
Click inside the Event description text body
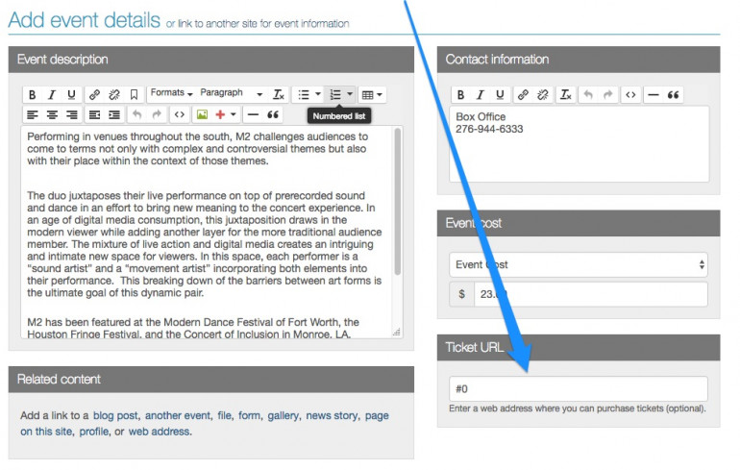coord(206,232)
